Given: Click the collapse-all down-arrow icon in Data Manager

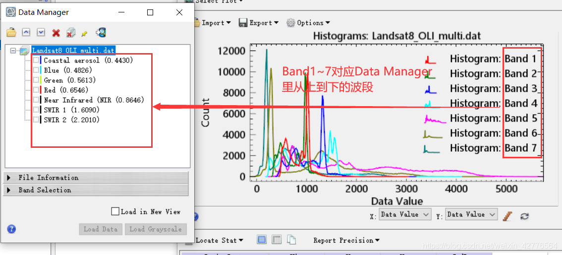Looking at the screenshot, I should point(41,33).
